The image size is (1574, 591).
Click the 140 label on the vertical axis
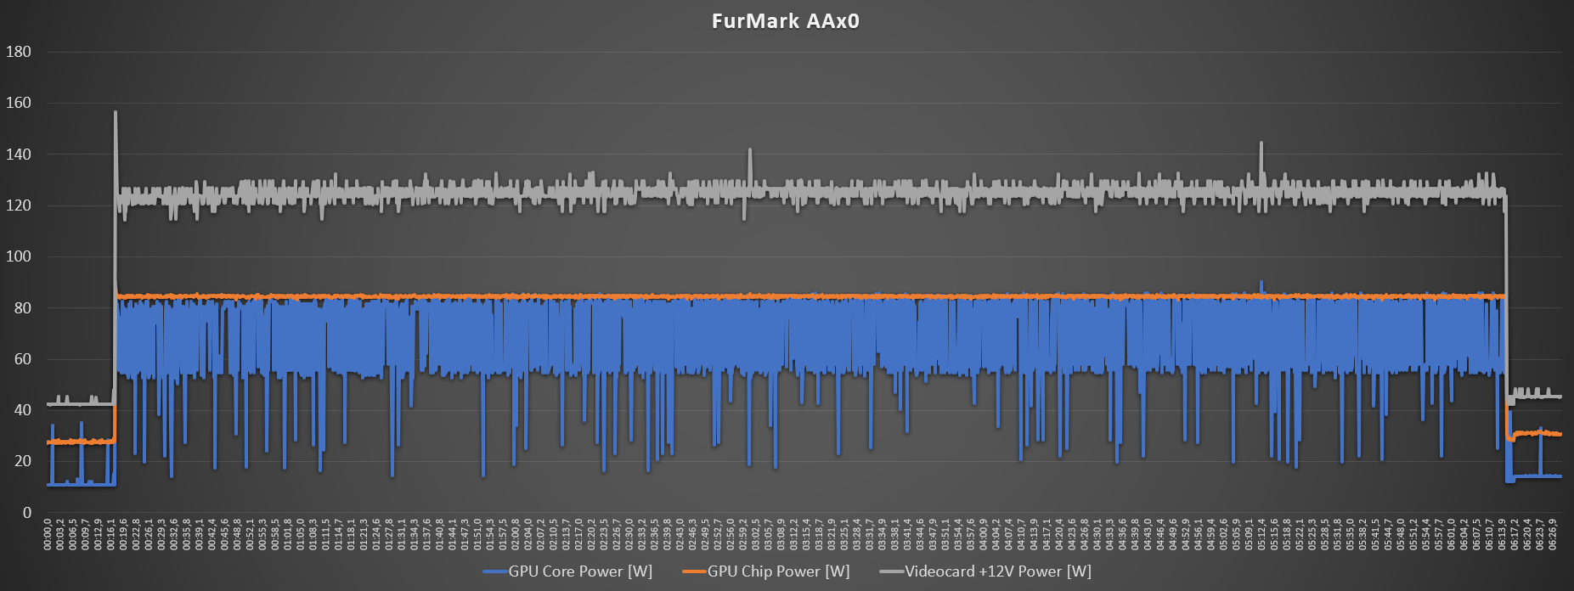click(x=18, y=155)
